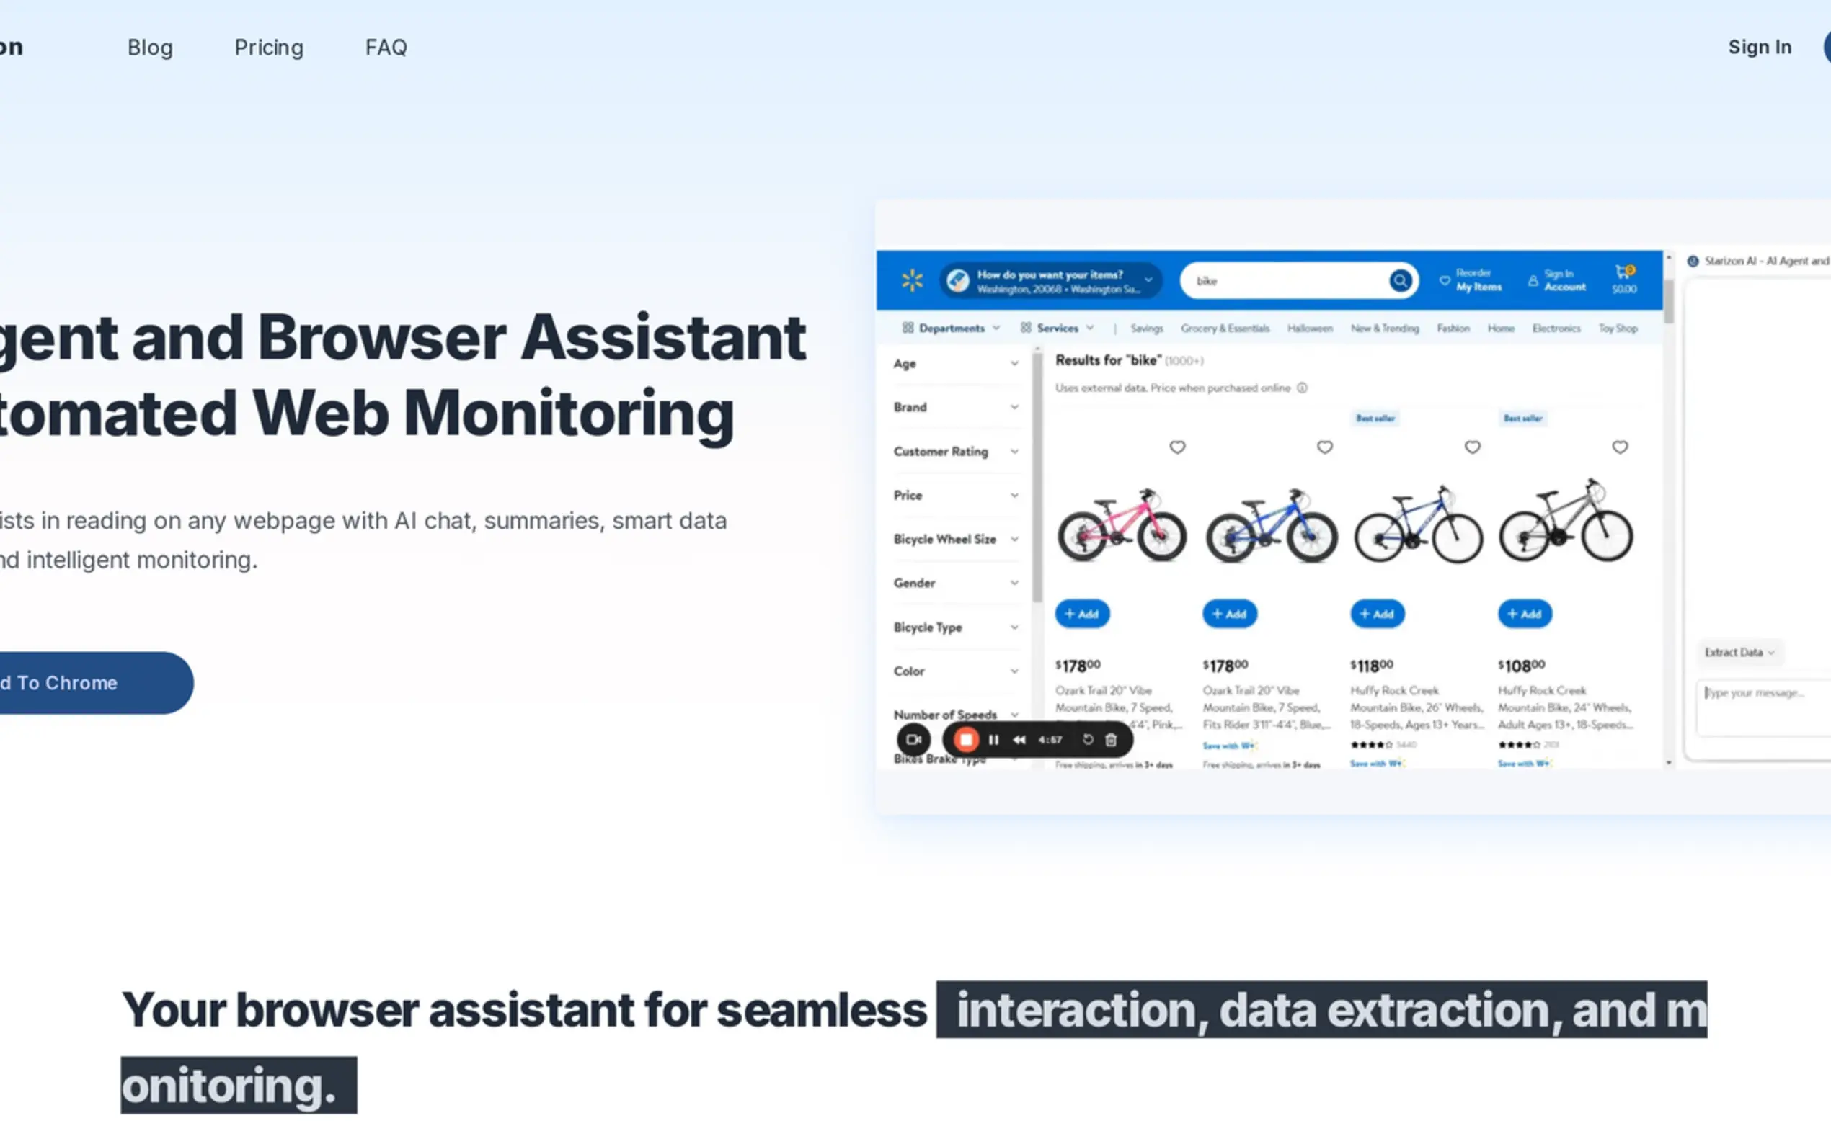Click the red stop recording button
Viewport: 1831px width, 1144px height.
(x=966, y=739)
